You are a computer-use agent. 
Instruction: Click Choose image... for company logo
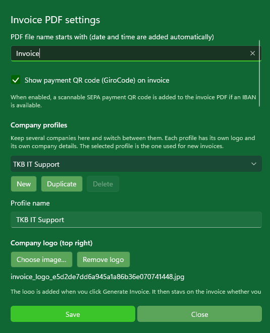pyautogui.click(x=41, y=259)
